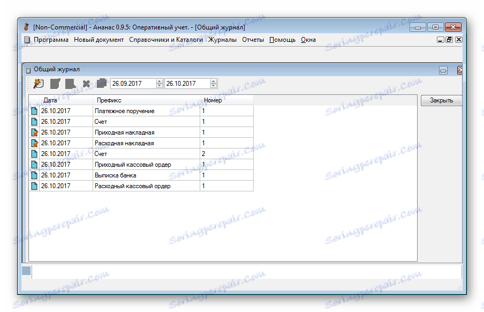The width and height of the screenshot is (484, 312).
Task: Sort by the Номер column header
Action: tap(226, 100)
